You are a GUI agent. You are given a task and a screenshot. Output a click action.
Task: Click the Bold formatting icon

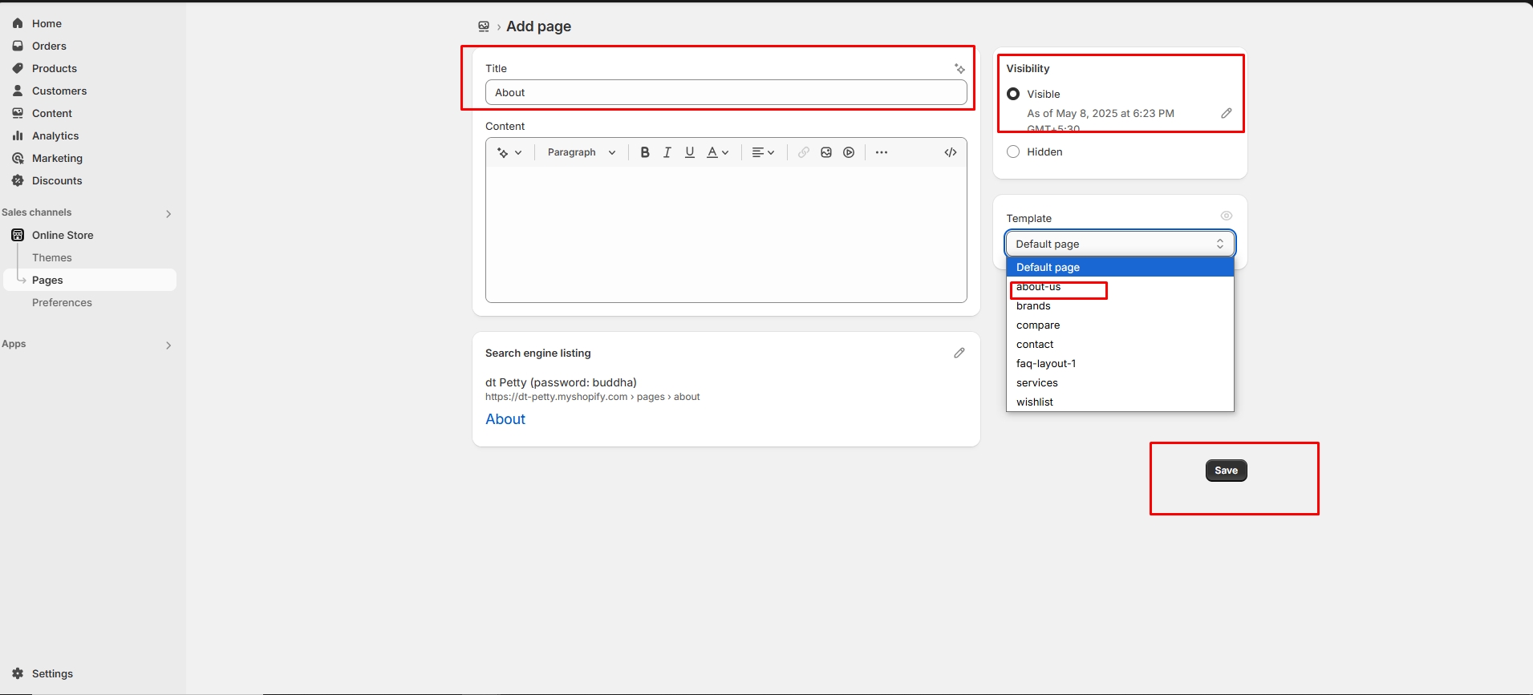click(x=645, y=152)
